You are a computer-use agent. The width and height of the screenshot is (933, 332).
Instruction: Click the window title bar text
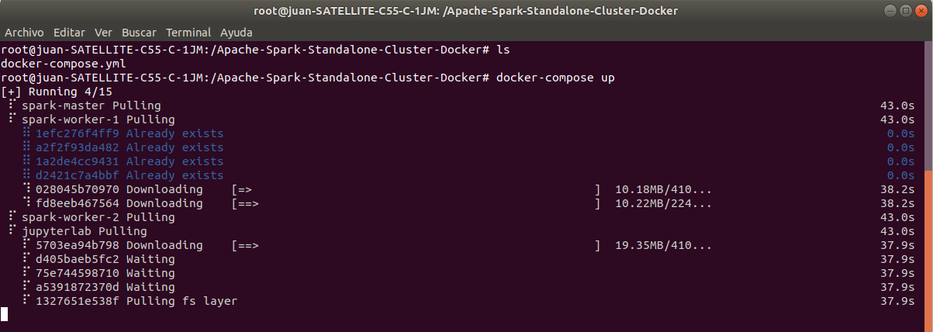click(x=466, y=11)
